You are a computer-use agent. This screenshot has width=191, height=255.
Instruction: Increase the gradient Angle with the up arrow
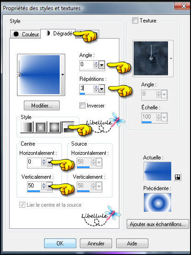click(x=96, y=63)
